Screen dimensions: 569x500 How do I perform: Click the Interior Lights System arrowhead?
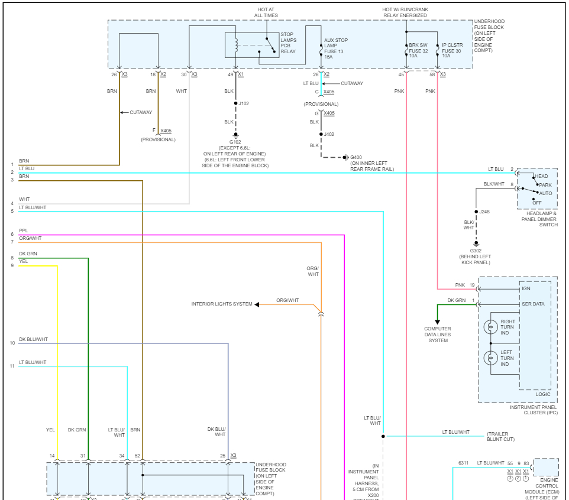257,304
